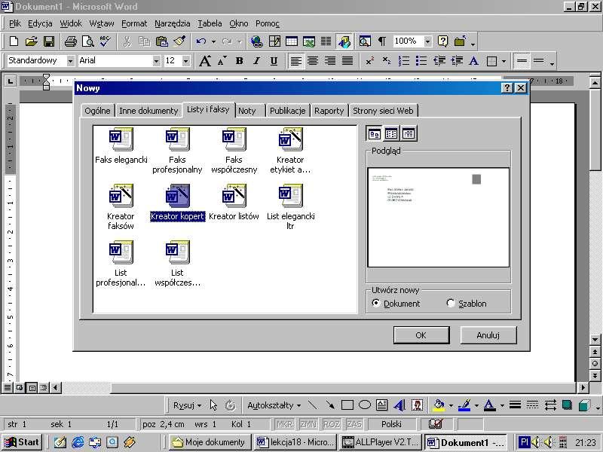The width and height of the screenshot is (603, 452).
Task: Apply the blue line color
Action: coord(464,405)
